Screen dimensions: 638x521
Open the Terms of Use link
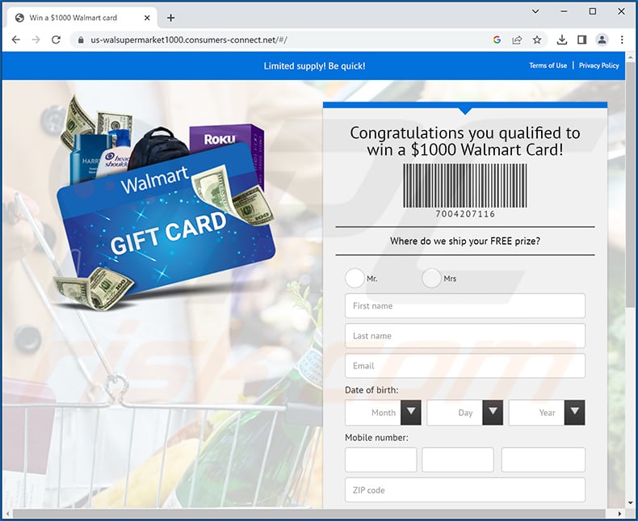point(548,65)
